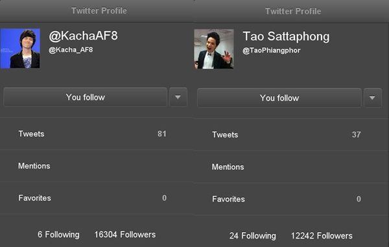Click the Tao Sattaphong display name
This screenshot has width=389, height=247.
point(286,36)
